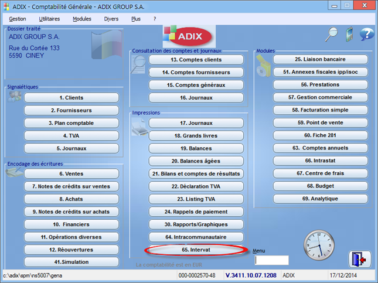Click the ADIX application icon in title bar
This screenshot has height=283, width=378.
(x=6, y=6)
